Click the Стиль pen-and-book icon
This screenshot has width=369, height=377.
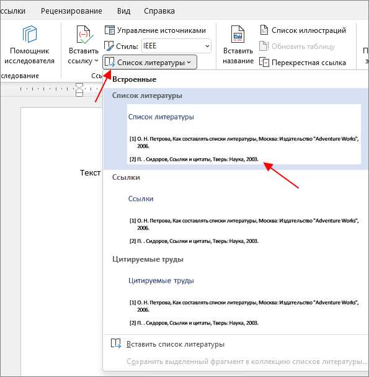109,46
